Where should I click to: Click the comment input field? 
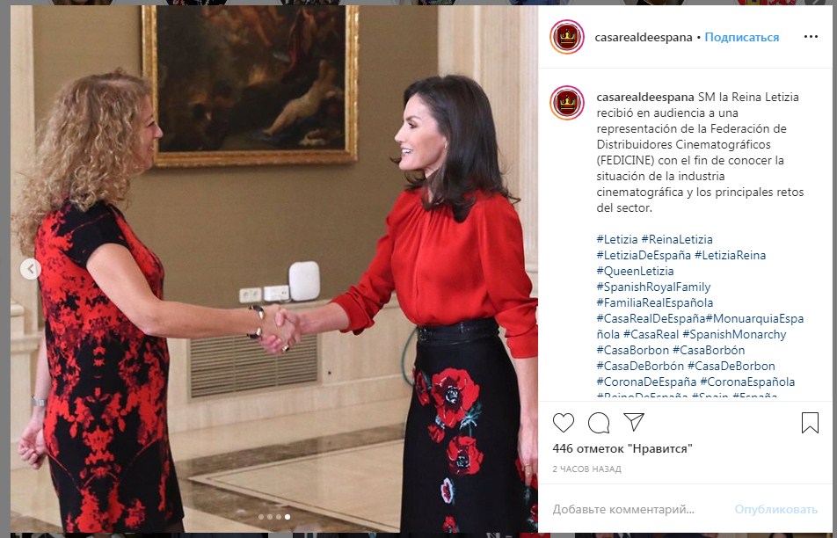[638, 509]
